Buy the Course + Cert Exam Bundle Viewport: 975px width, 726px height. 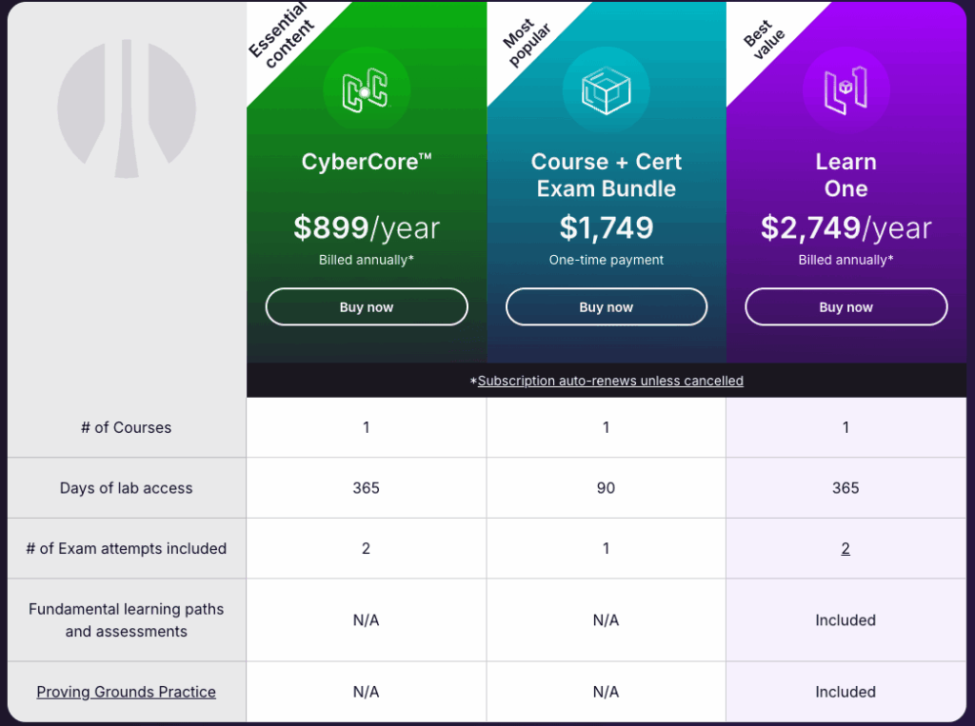click(607, 307)
